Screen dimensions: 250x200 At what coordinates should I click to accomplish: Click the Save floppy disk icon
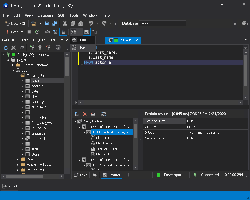coord(47,23)
